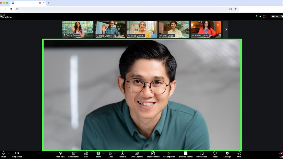283x159 pixels.
Task: Stop Video camera toggle
Action: pyautogui.click(x=17, y=153)
